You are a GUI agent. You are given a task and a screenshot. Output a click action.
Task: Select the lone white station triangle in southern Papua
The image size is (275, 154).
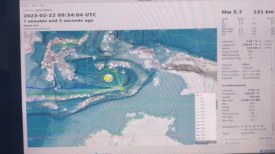click(199, 80)
